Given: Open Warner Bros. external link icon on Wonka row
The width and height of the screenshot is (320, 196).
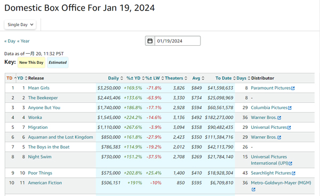Looking at the screenshot, I should coord(279,118).
